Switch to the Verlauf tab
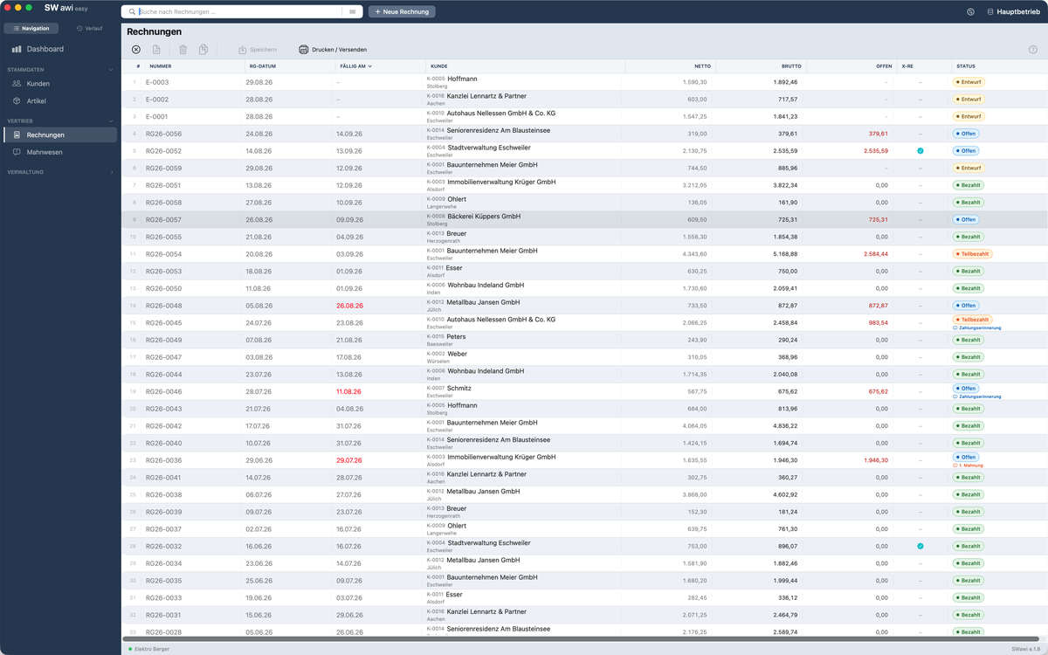This screenshot has height=655, width=1048. coord(89,28)
